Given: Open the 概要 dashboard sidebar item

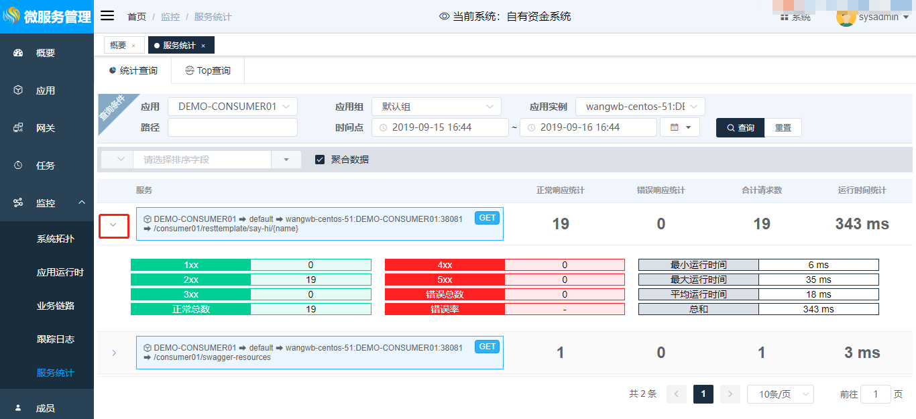Looking at the screenshot, I should [x=46, y=53].
